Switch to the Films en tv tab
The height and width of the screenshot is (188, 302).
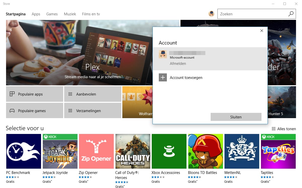(x=91, y=14)
